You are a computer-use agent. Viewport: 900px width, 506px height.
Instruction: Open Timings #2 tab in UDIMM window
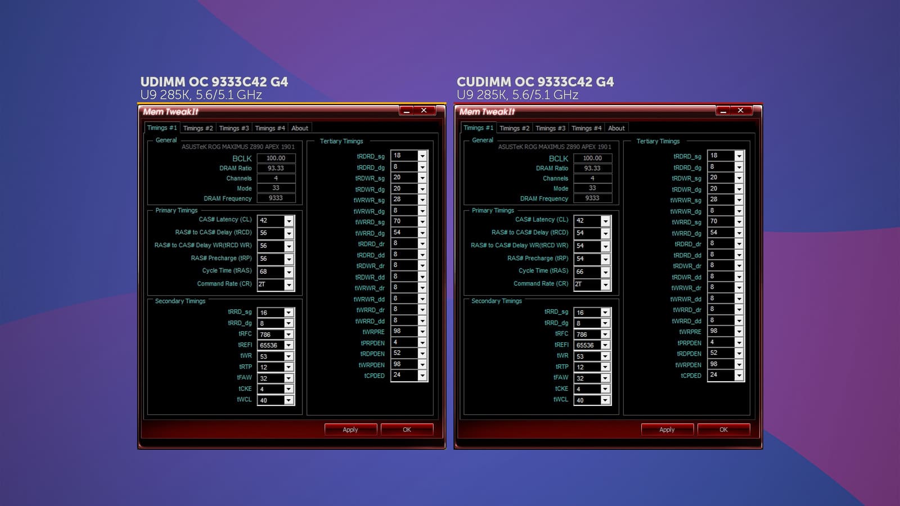[198, 128]
